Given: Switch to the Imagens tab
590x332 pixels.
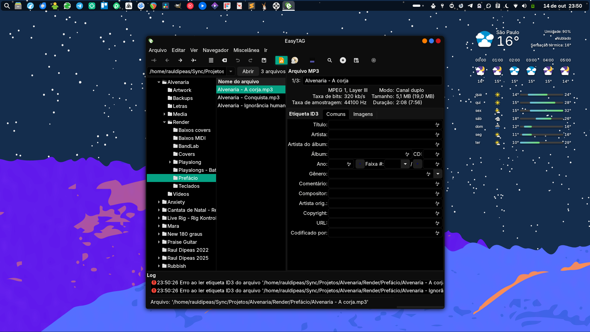Looking at the screenshot, I should (x=363, y=114).
